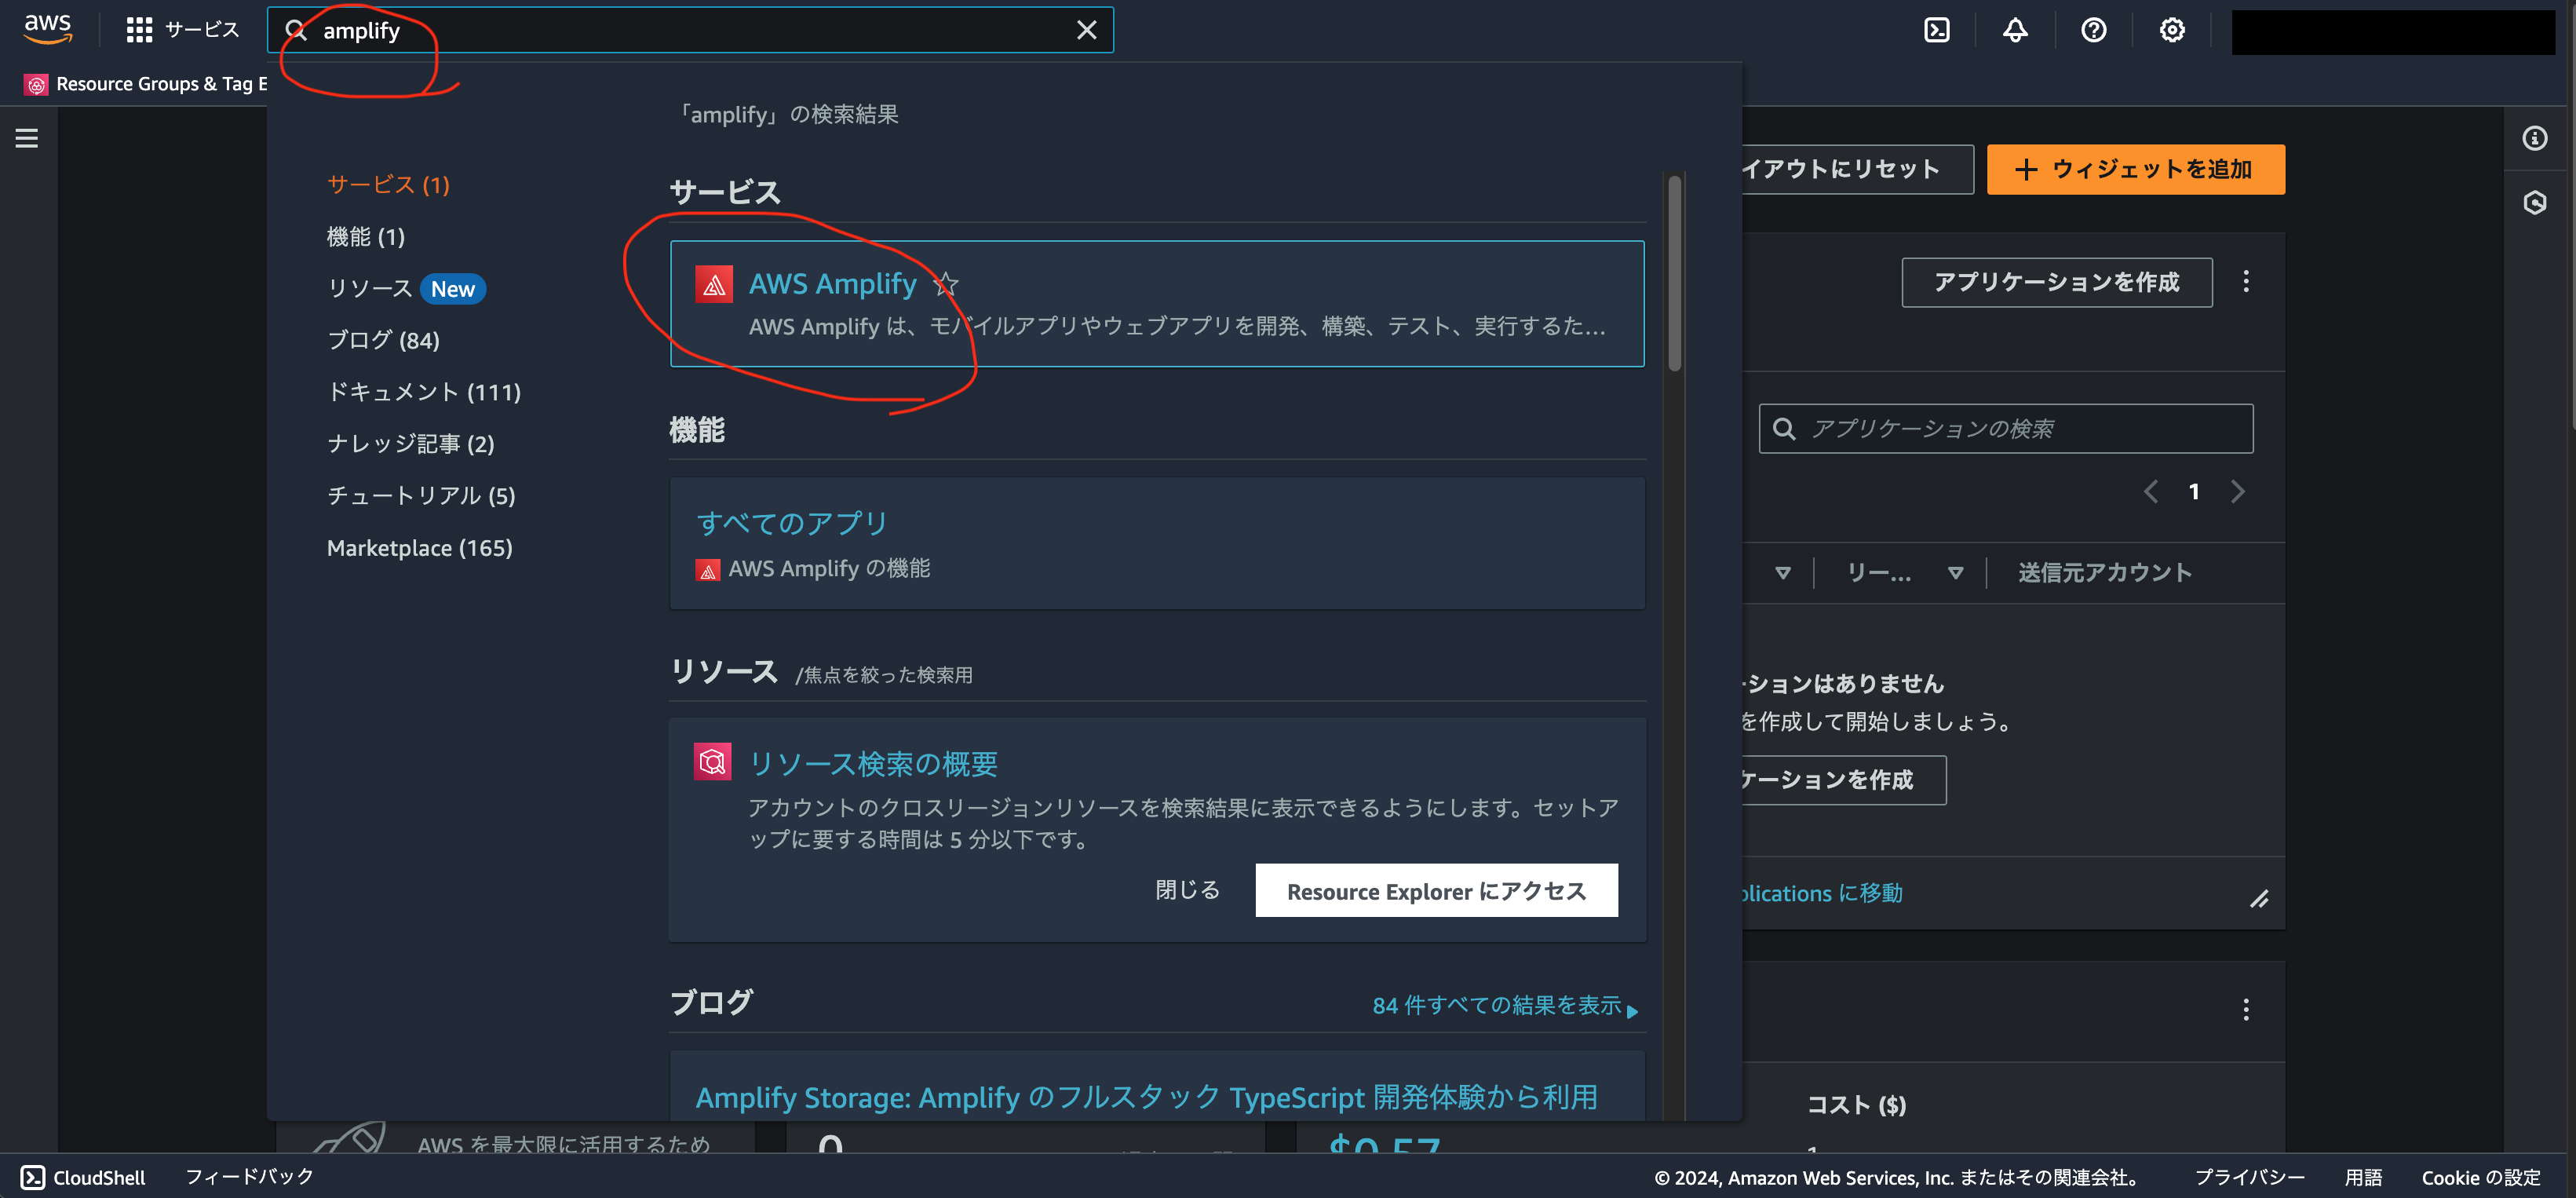This screenshot has height=1198, width=2576.
Task: Open three-dot menu beside アプリケーションを作成
Action: [2246, 282]
